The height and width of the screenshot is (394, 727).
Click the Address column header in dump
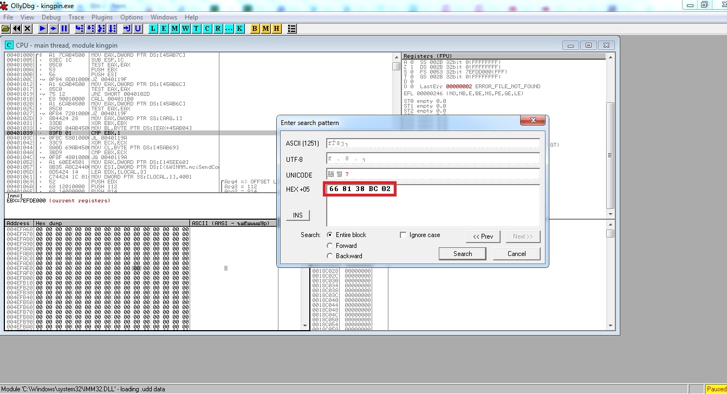(x=19, y=223)
